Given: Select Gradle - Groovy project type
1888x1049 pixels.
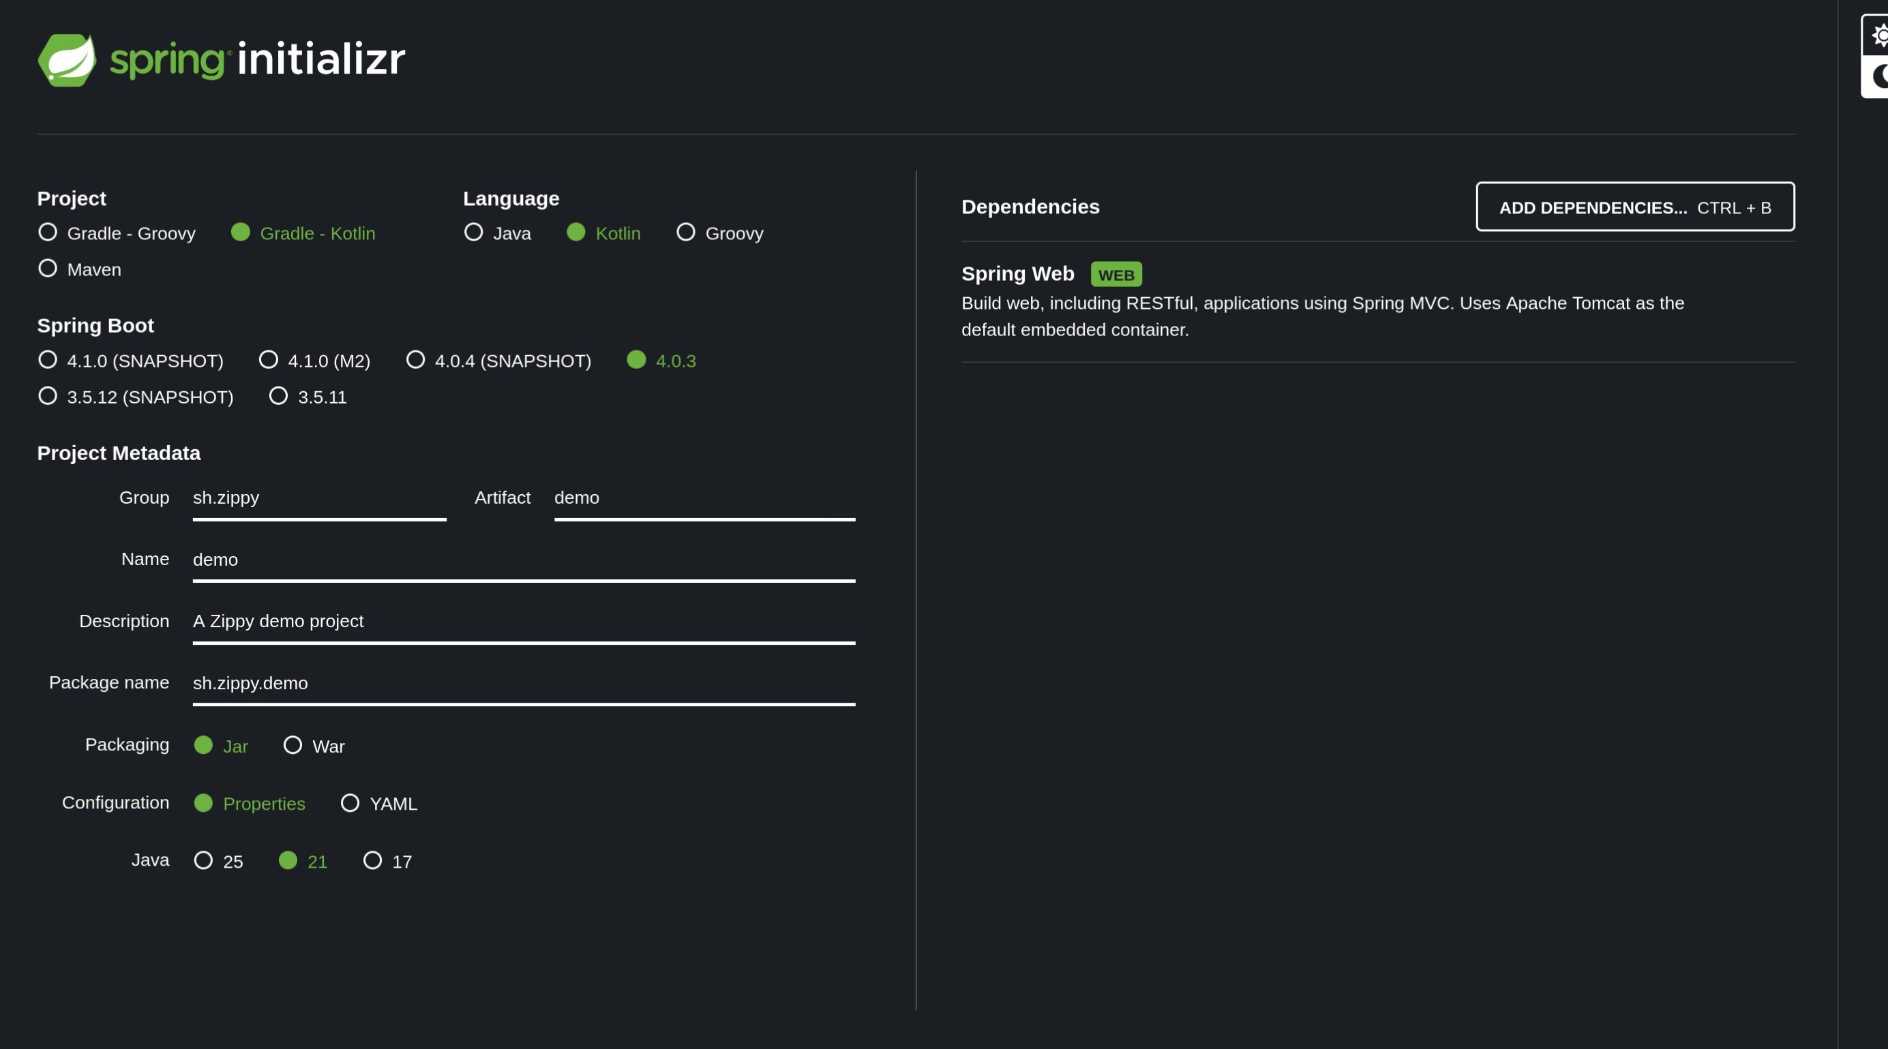Looking at the screenshot, I should click(48, 232).
